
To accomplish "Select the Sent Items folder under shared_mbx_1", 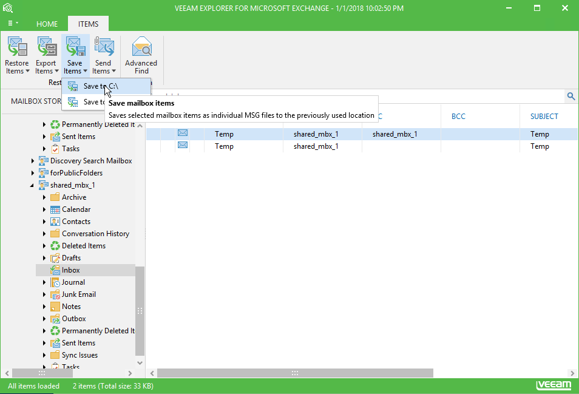I will point(78,343).
